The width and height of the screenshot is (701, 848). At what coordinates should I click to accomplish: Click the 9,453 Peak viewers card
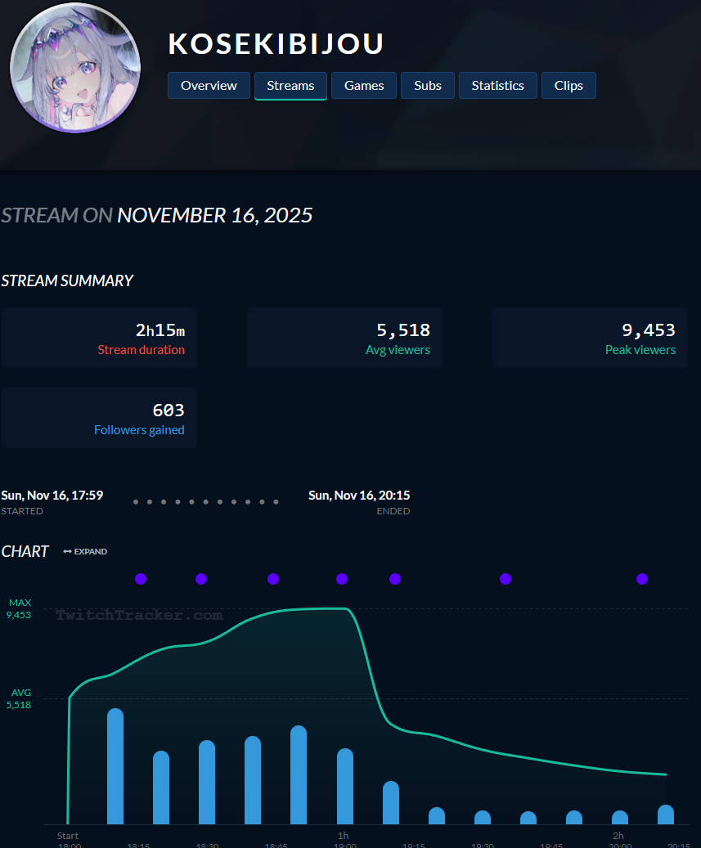point(590,338)
